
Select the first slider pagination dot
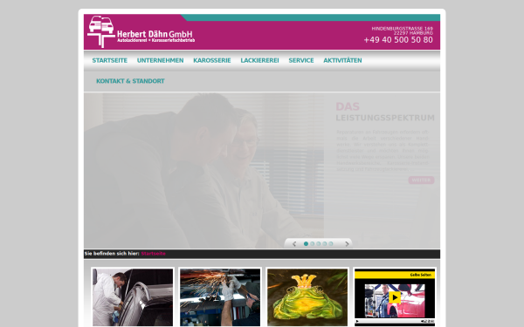[306, 244]
